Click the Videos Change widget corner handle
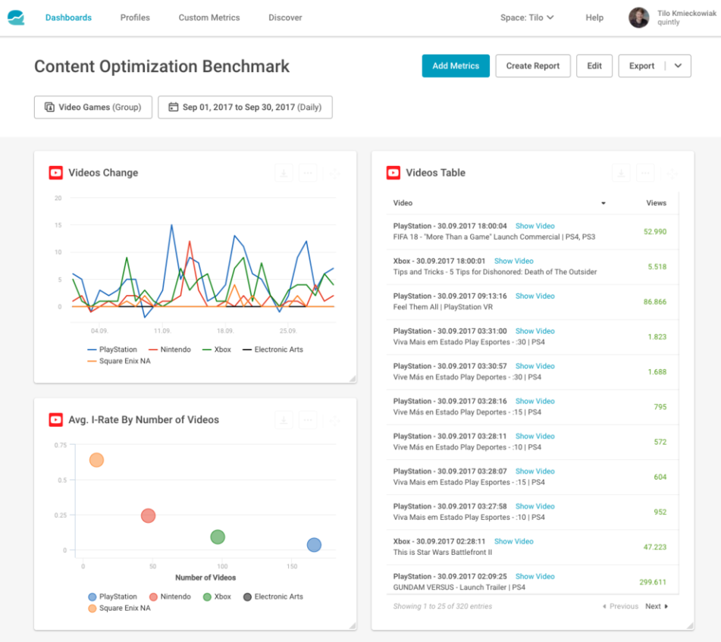This screenshot has height=642, width=721. tap(353, 379)
